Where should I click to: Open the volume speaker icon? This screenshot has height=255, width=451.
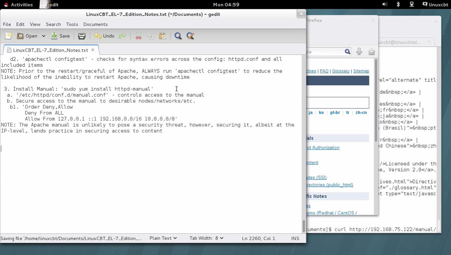(385, 5)
